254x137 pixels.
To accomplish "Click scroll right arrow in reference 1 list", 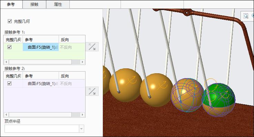I will tap(82, 62).
